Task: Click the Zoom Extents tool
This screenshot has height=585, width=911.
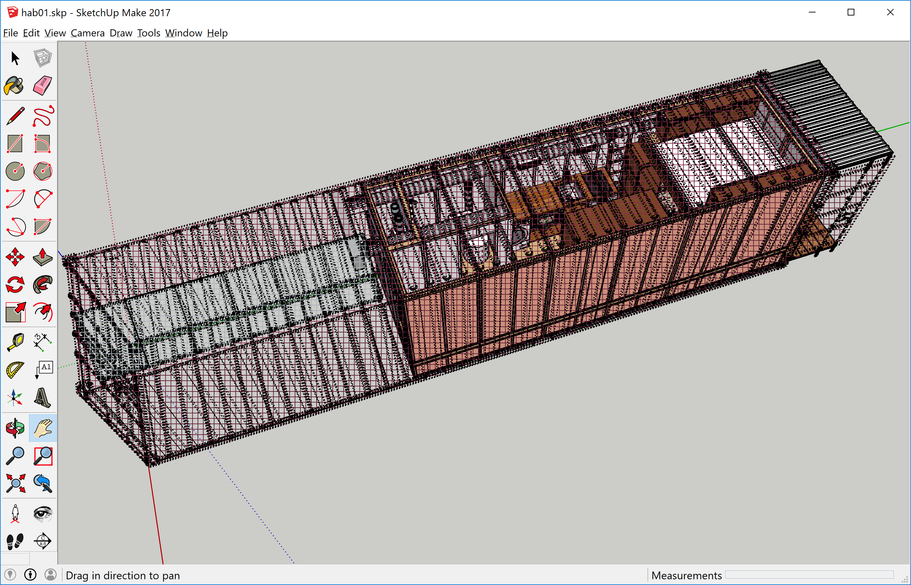Action: tap(15, 484)
